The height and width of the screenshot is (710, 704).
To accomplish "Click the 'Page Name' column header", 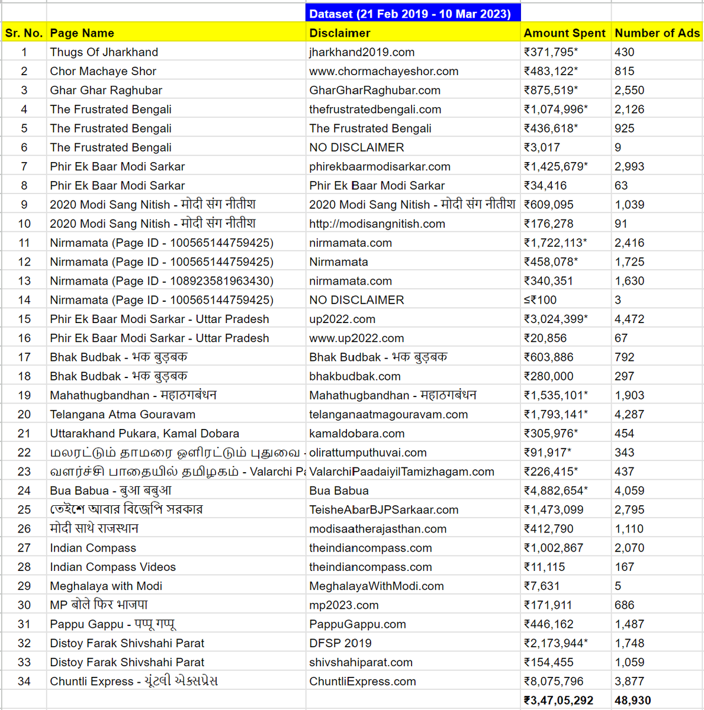I will click(x=176, y=33).
